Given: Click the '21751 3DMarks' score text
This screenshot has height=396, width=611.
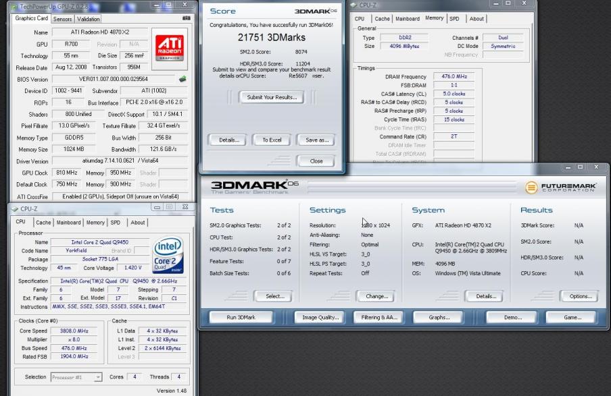Looking at the screenshot, I should click(x=272, y=38).
